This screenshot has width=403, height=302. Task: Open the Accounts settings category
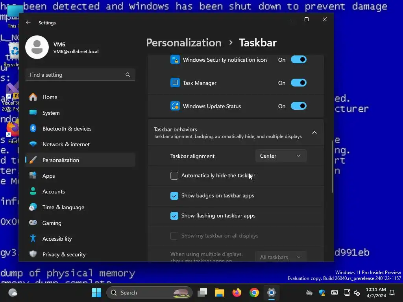coord(80,192)
